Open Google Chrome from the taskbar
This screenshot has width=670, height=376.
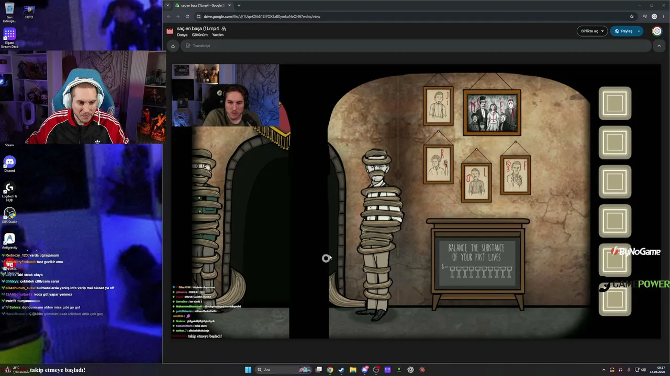(330, 370)
